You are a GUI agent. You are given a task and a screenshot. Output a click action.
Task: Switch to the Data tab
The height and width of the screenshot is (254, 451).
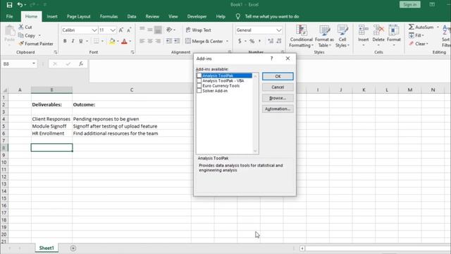132,16
